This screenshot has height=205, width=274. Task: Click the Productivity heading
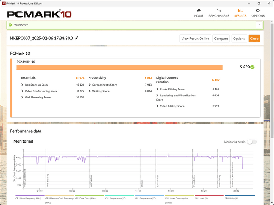[x=97, y=78]
